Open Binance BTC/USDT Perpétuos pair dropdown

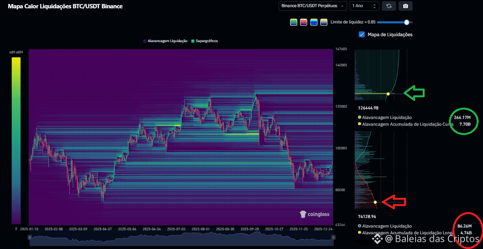pyautogui.click(x=313, y=6)
